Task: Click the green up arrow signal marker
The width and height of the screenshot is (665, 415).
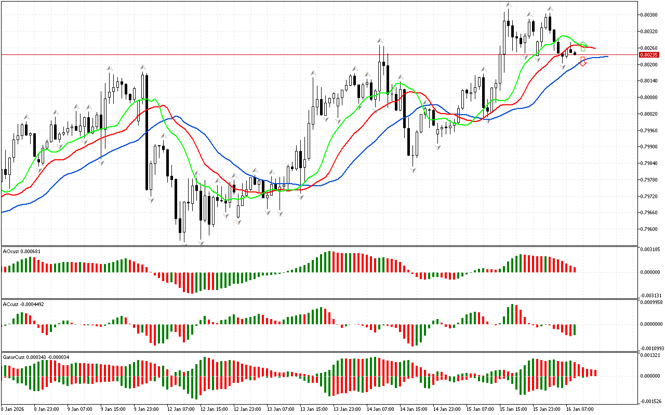Action: 583,46
